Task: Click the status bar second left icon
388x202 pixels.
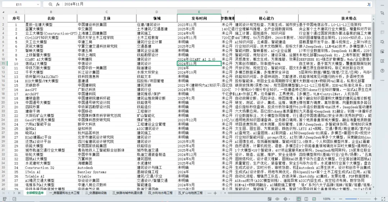Action: click(x=14, y=199)
